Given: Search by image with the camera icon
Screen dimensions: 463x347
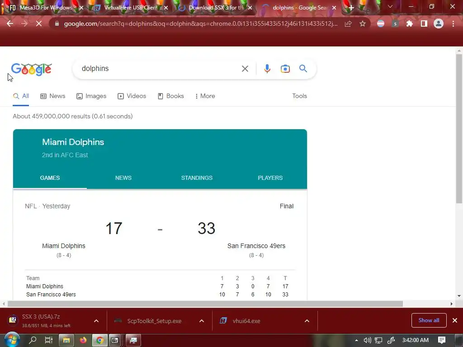Looking at the screenshot, I should click(x=285, y=69).
